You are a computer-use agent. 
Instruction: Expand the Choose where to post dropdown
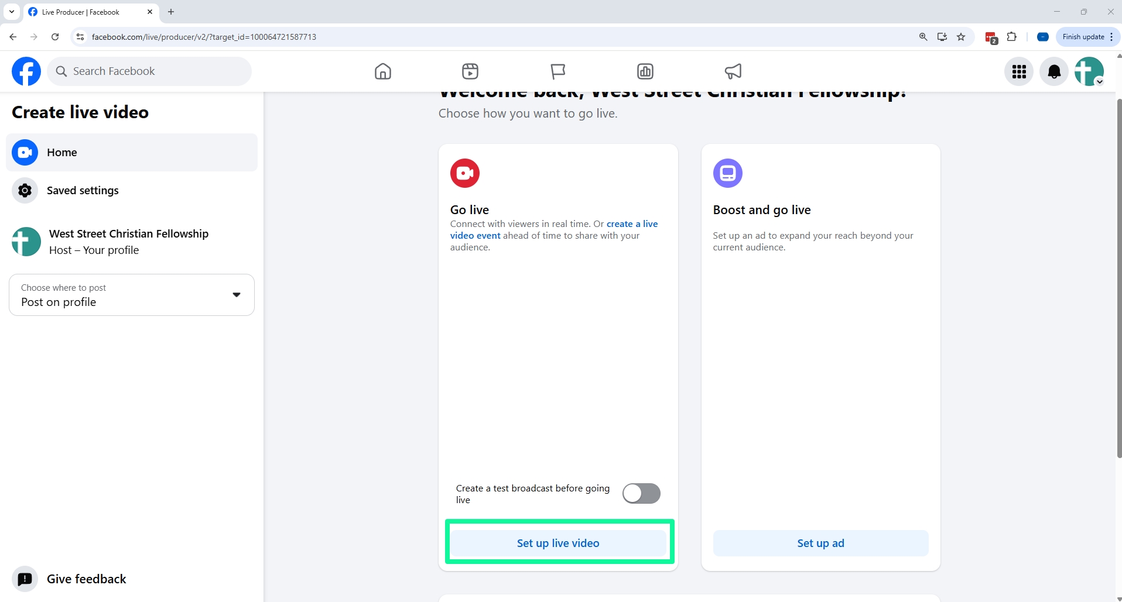click(x=132, y=295)
